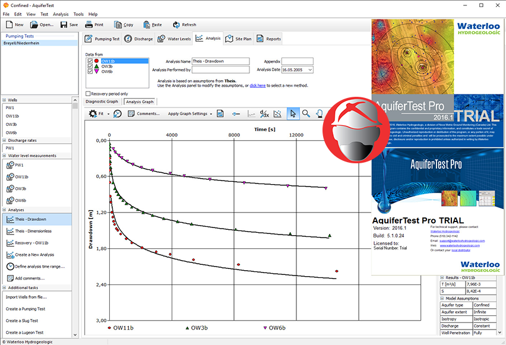Open the Comments graph toolbar button

pyautogui.click(x=144, y=113)
